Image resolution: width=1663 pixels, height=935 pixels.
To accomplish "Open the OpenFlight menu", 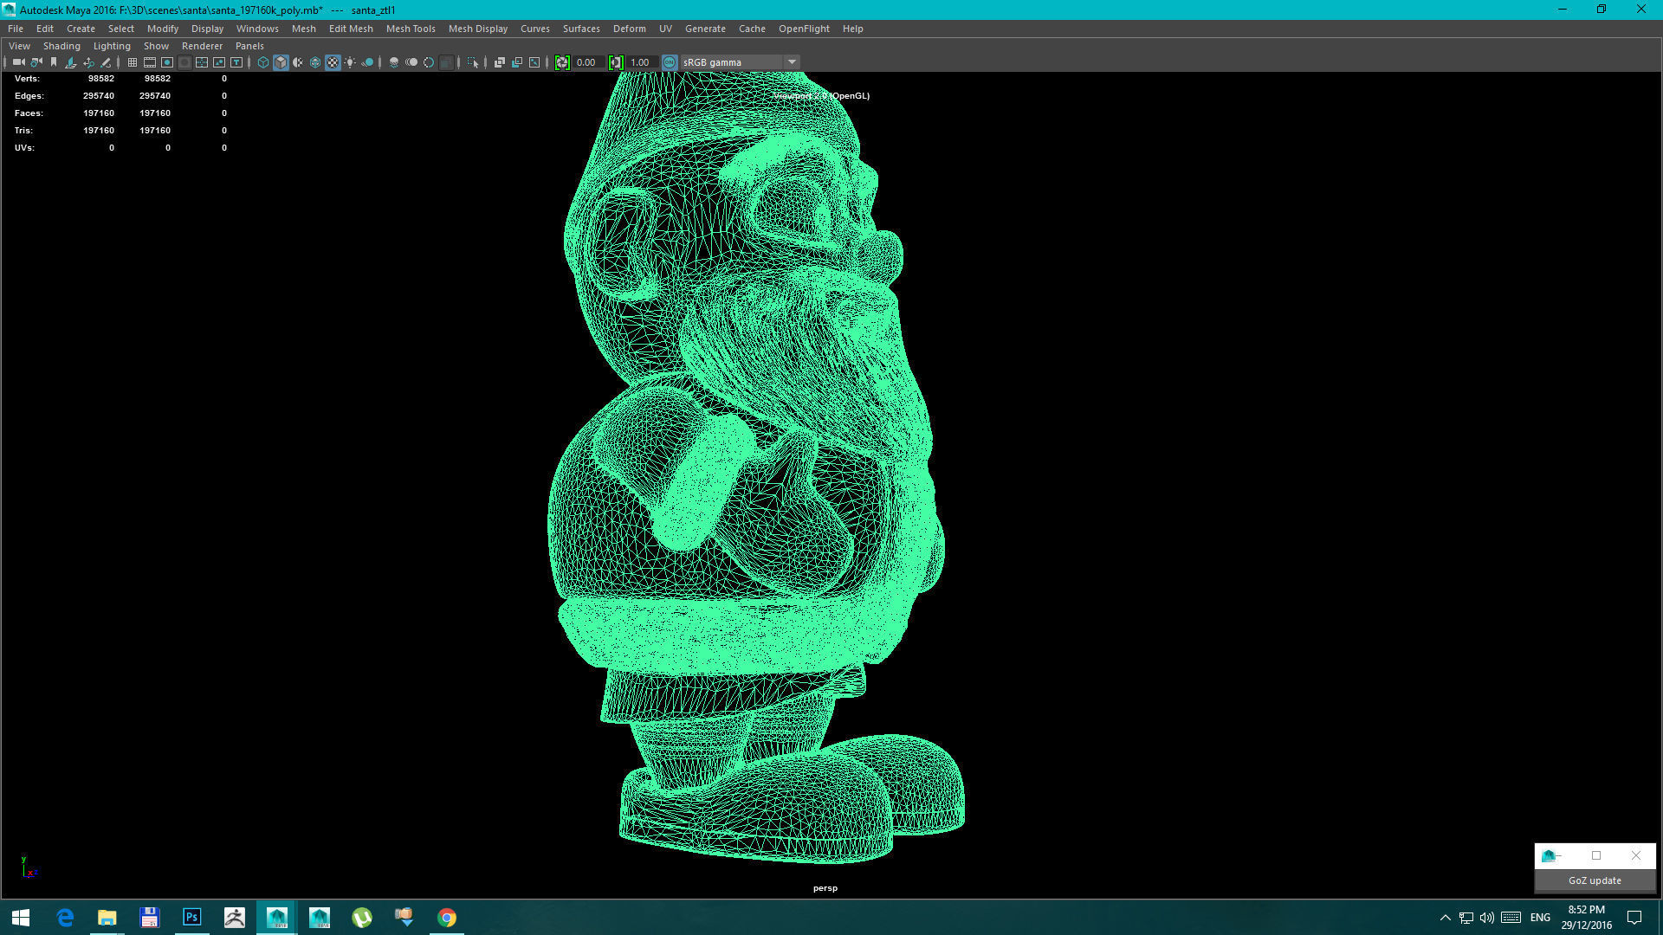I will pos(804,29).
